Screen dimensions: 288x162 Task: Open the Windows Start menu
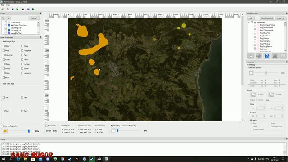coord(4,159)
